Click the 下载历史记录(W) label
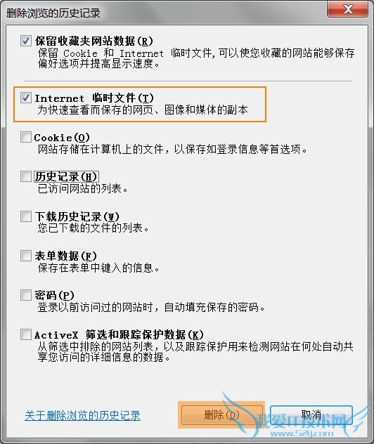374x444 pixels. 77,216
